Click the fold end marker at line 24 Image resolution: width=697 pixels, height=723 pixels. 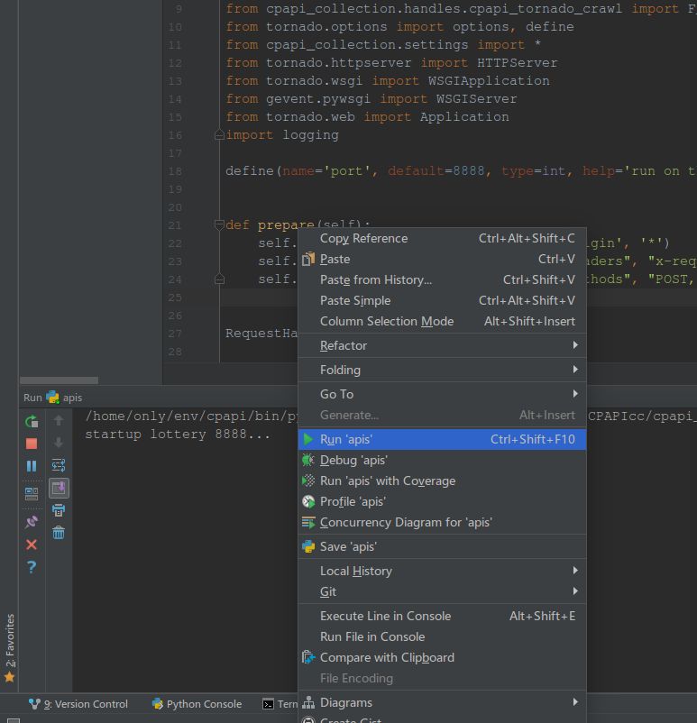pos(220,279)
